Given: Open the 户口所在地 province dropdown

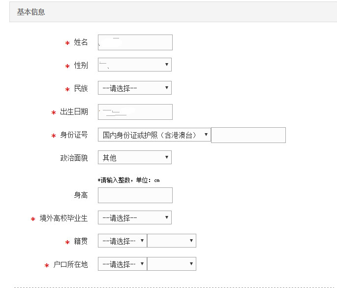Looking at the screenshot, I should click(123, 264).
